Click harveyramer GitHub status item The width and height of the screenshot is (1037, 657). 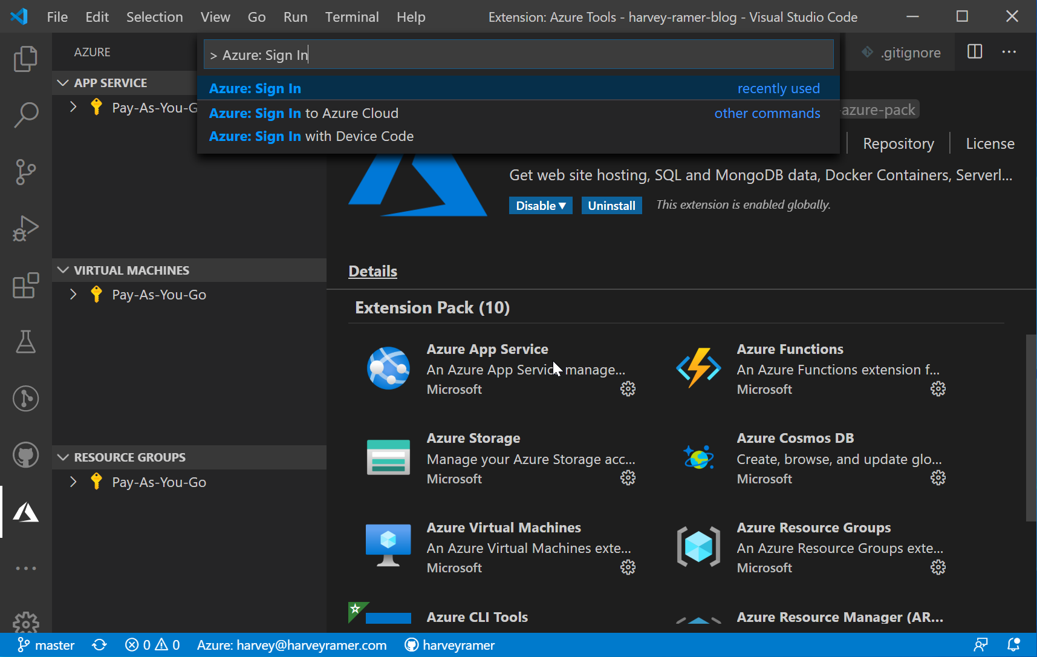point(449,645)
